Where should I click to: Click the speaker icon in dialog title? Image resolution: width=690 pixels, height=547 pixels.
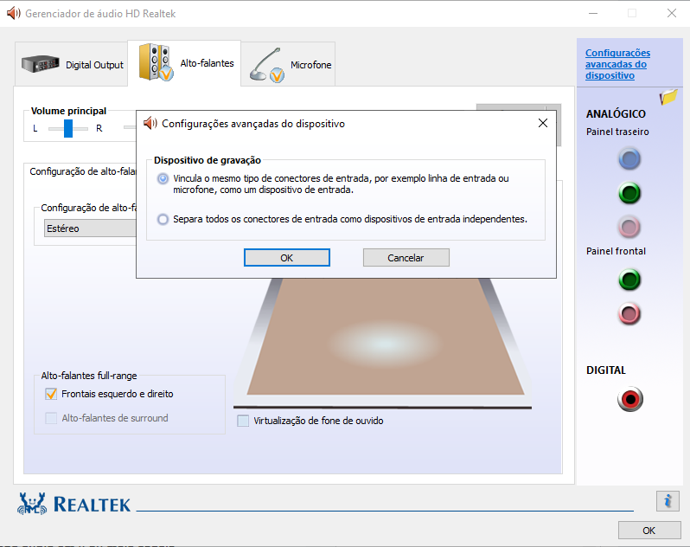[x=150, y=123]
